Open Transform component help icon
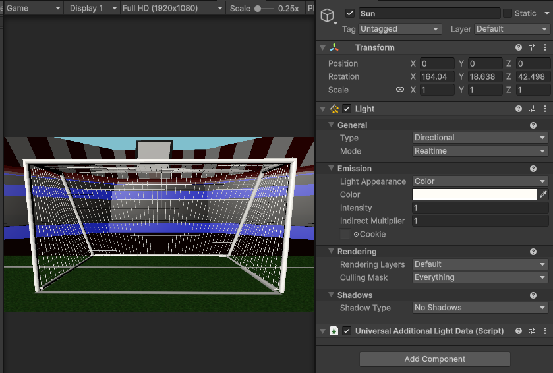This screenshot has height=373, width=553. (519, 47)
